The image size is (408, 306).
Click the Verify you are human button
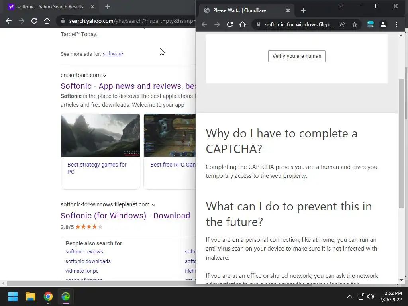(296, 56)
